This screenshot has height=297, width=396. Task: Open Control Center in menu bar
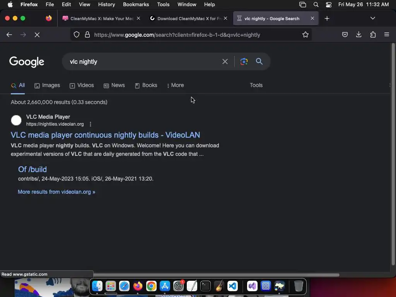coord(329,5)
